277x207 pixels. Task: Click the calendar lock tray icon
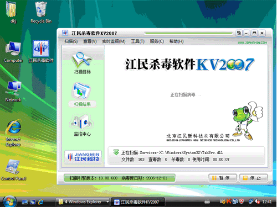pos(223,201)
